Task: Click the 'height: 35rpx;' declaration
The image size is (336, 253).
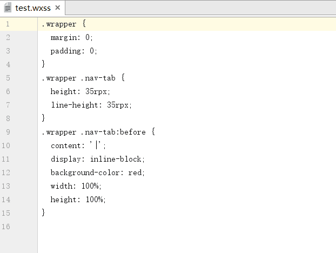Action: pos(80,91)
